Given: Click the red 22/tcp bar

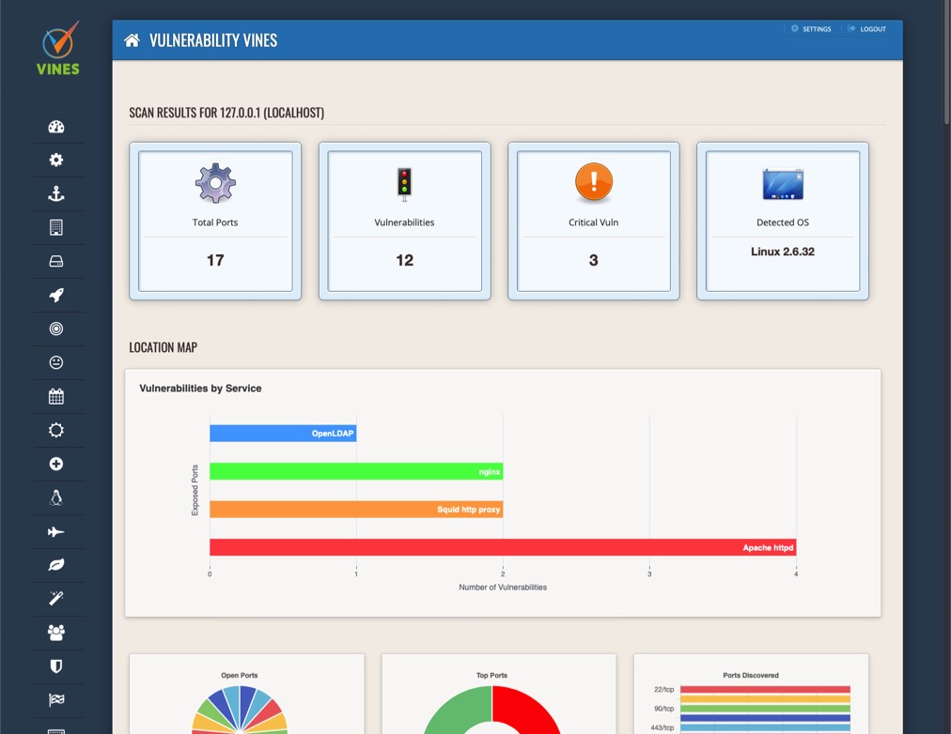Looking at the screenshot, I should pos(766,689).
